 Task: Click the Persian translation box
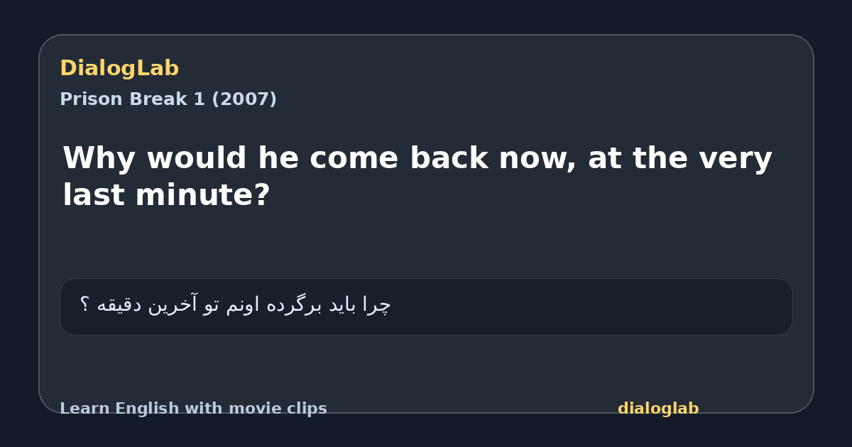coord(426,307)
